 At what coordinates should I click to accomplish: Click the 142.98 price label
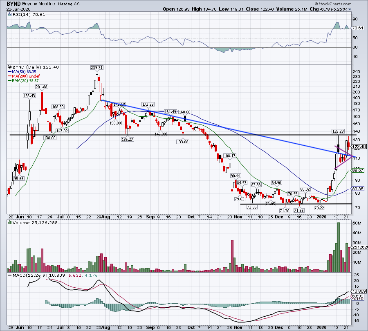[x=160, y=134]
